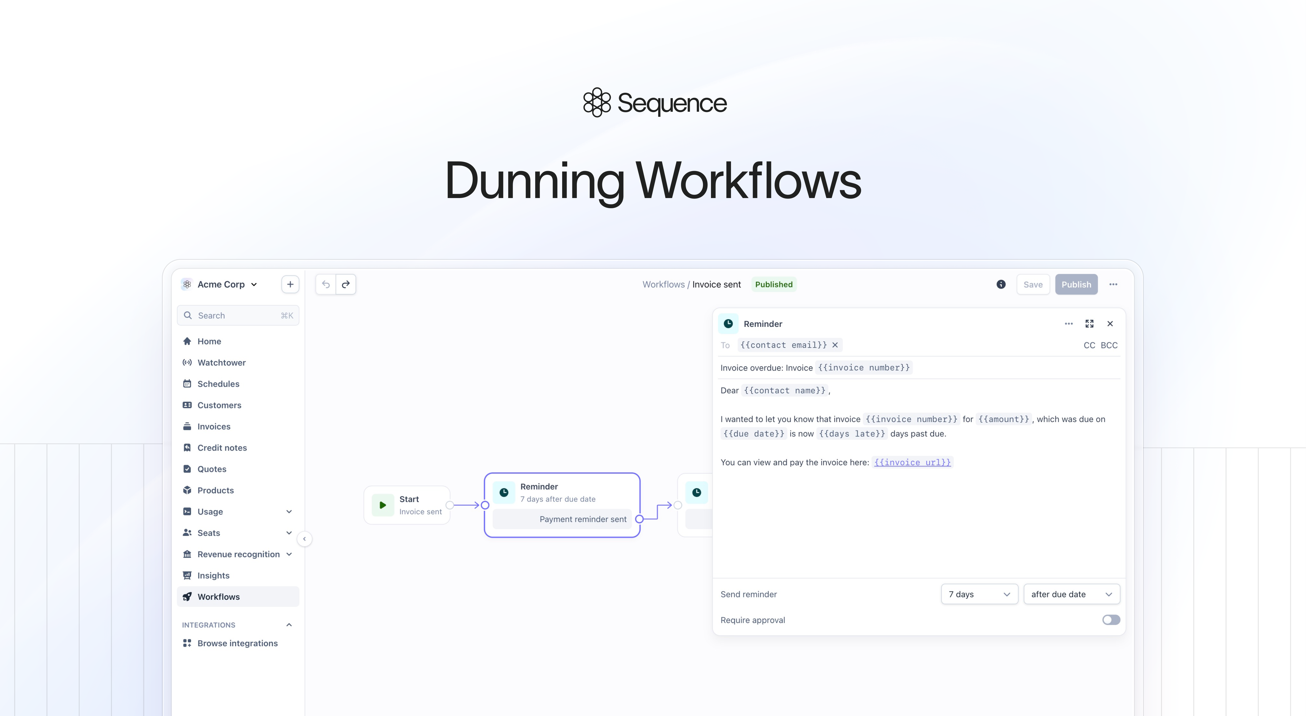The width and height of the screenshot is (1306, 716).
Task: Open Schedules page
Action: coord(238,384)
